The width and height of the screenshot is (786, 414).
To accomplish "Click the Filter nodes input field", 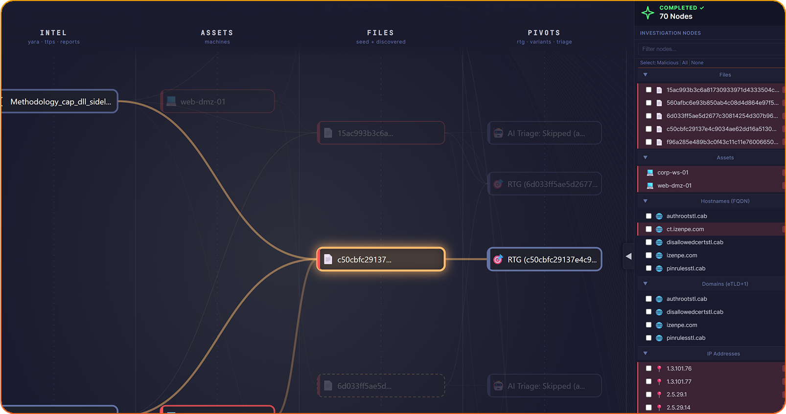I will [711, 49].
